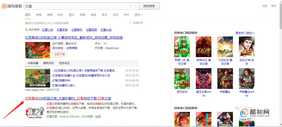Click the Red Alert 2 game cover thumbnail
This screenshot has width=282, height=127.
(38, 50)
